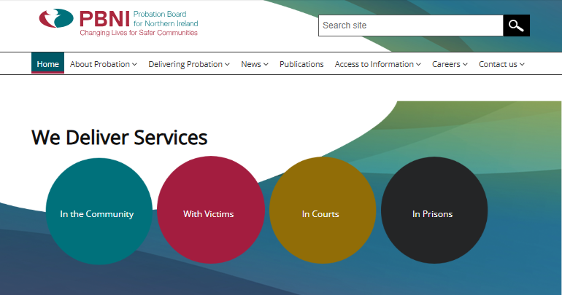Open the In Prisons circle
The image size is (562, 295).
coord(434,211)
